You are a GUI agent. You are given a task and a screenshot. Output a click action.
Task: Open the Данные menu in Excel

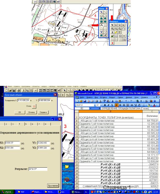(129, 97)
